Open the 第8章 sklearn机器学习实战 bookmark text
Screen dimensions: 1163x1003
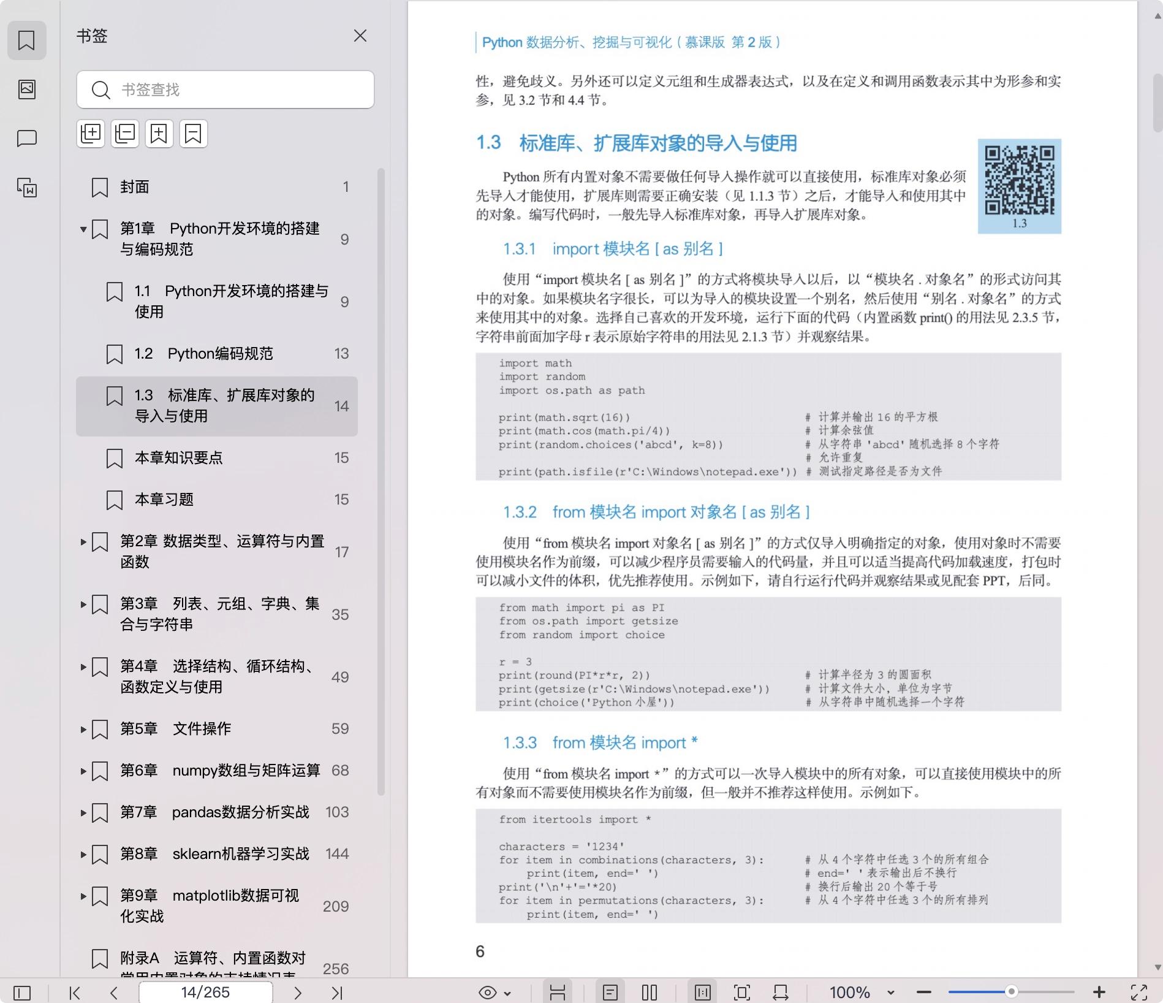(214, 854)
